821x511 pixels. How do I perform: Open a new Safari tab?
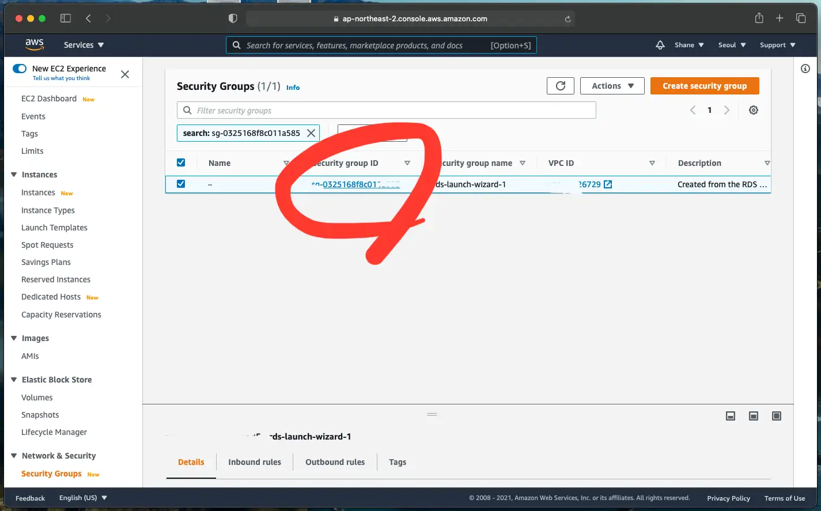coord(780,18)
